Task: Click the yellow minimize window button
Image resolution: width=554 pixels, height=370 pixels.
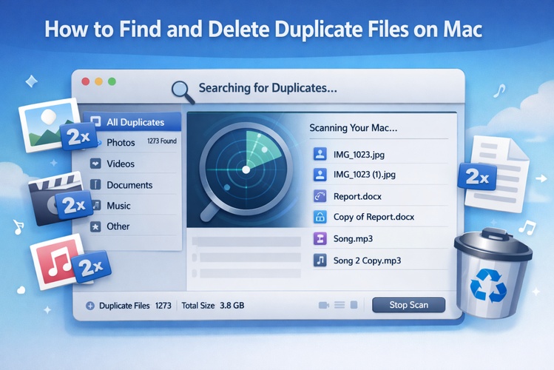Action: pos(99,81)
